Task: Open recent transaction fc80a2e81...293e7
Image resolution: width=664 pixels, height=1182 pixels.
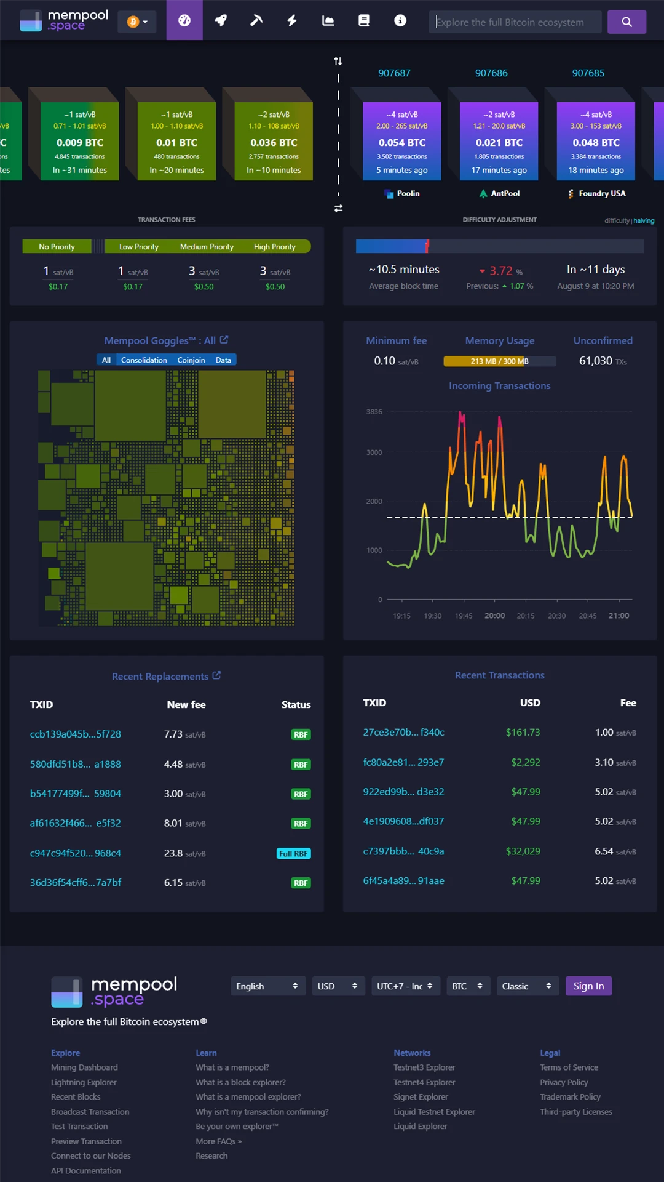Action: (x=404, y=762)
